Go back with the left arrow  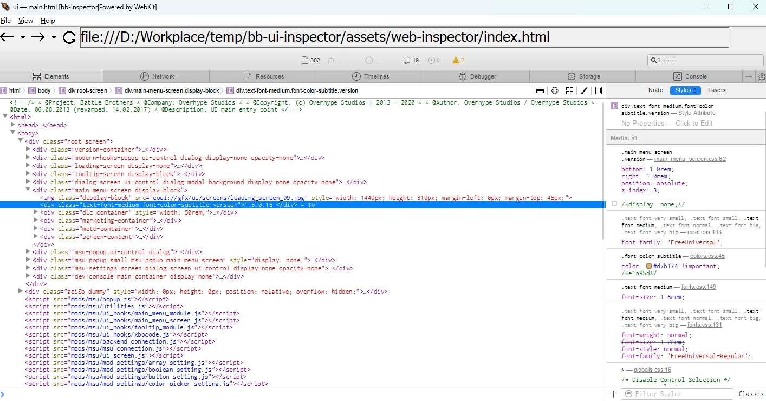7,37
